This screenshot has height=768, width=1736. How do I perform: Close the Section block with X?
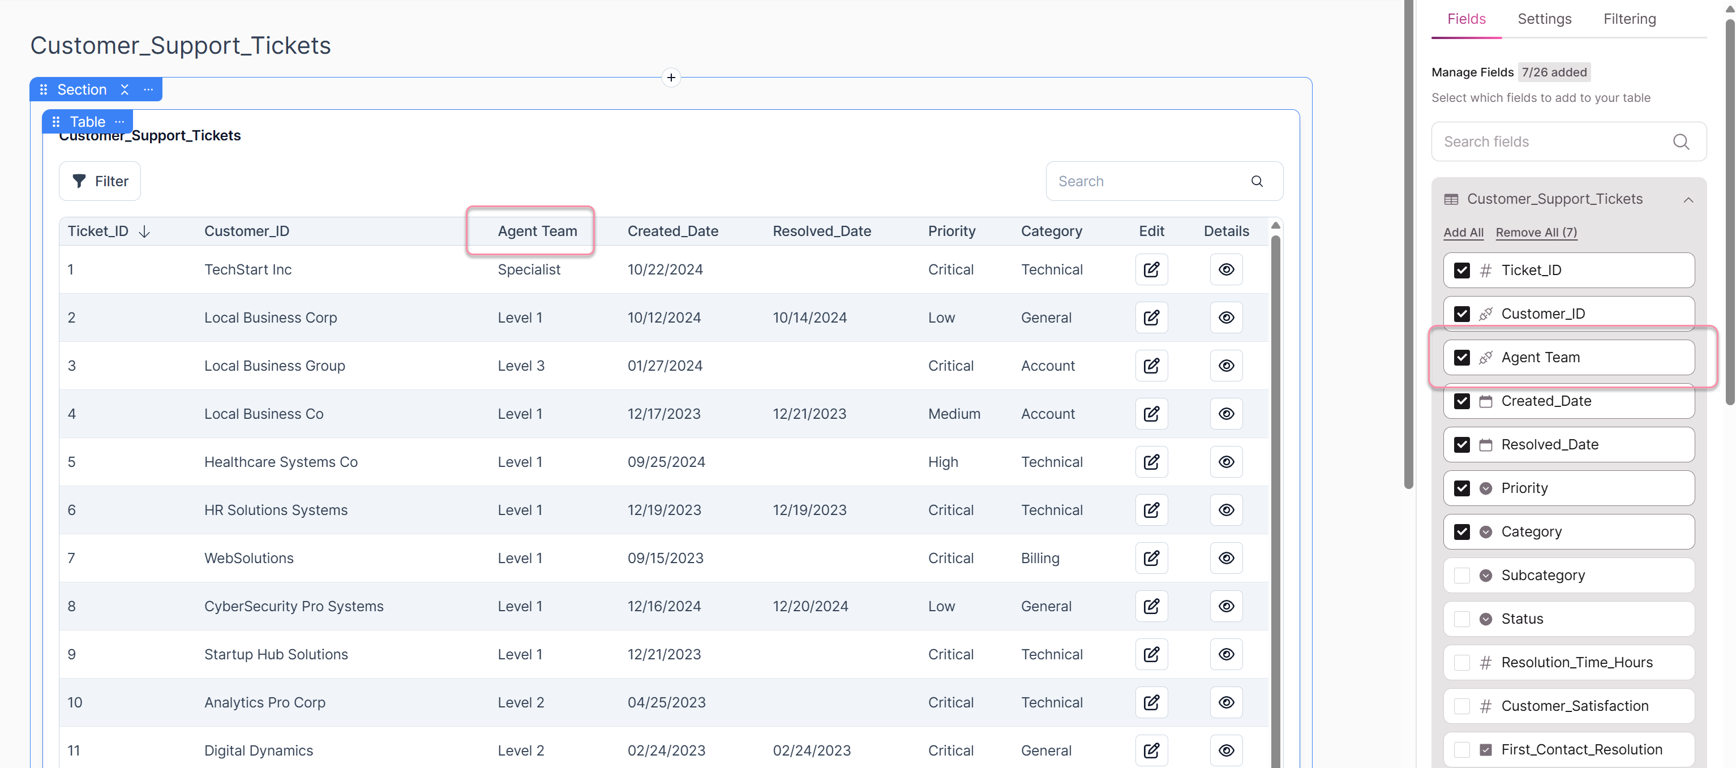tap(125, 89)
